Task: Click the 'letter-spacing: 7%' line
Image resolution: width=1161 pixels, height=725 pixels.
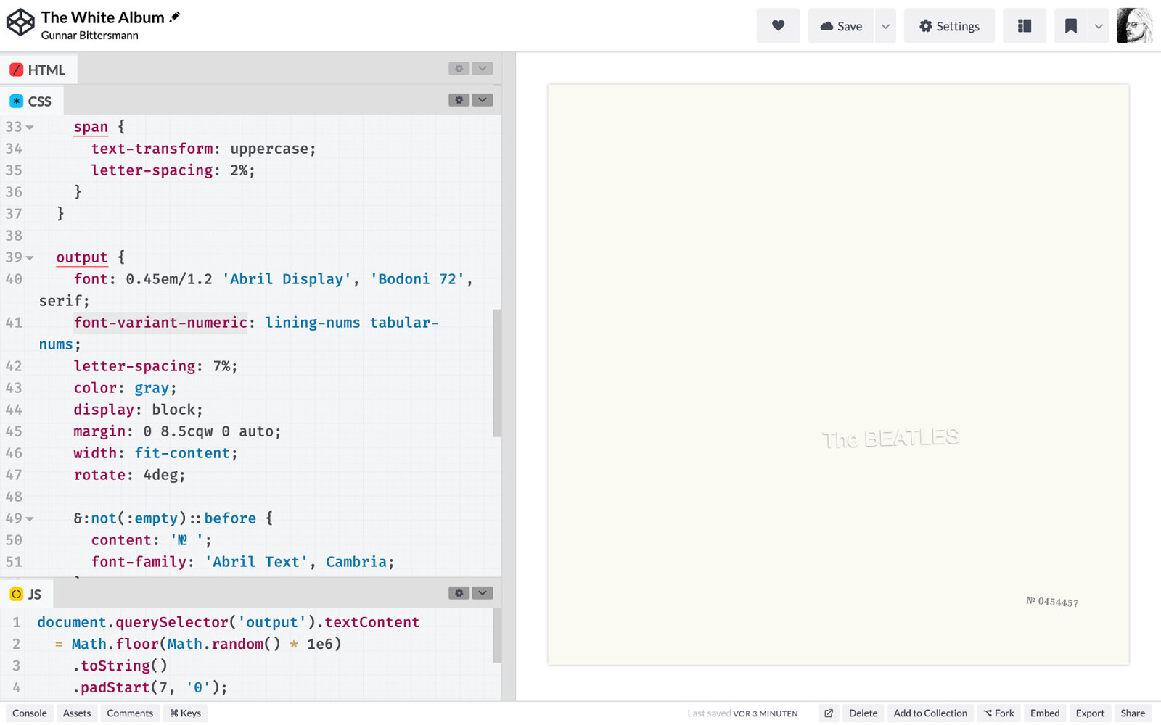Action: (x=155, y=366)
